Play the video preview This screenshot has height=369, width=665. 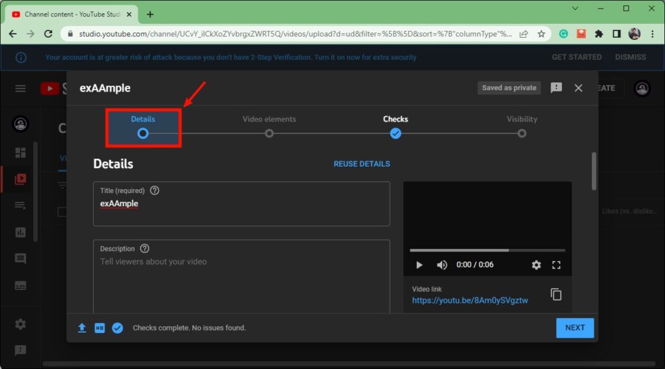pos(419,265)
